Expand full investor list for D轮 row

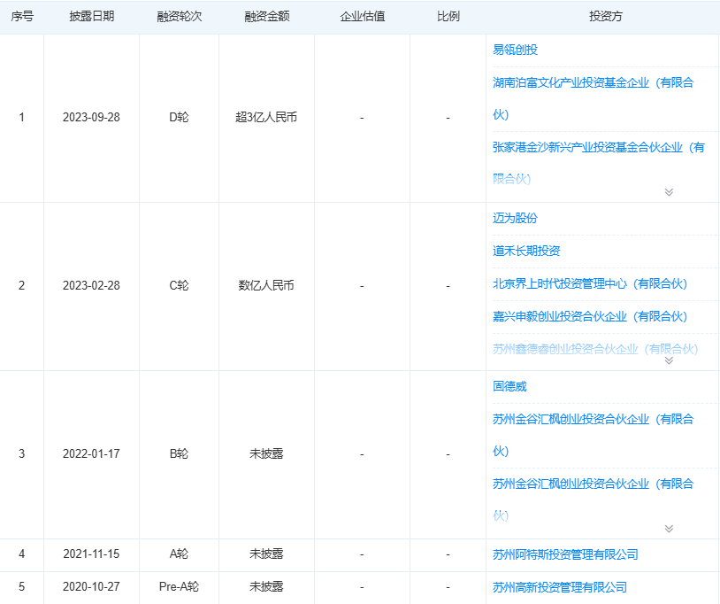[x=670, y=191]
